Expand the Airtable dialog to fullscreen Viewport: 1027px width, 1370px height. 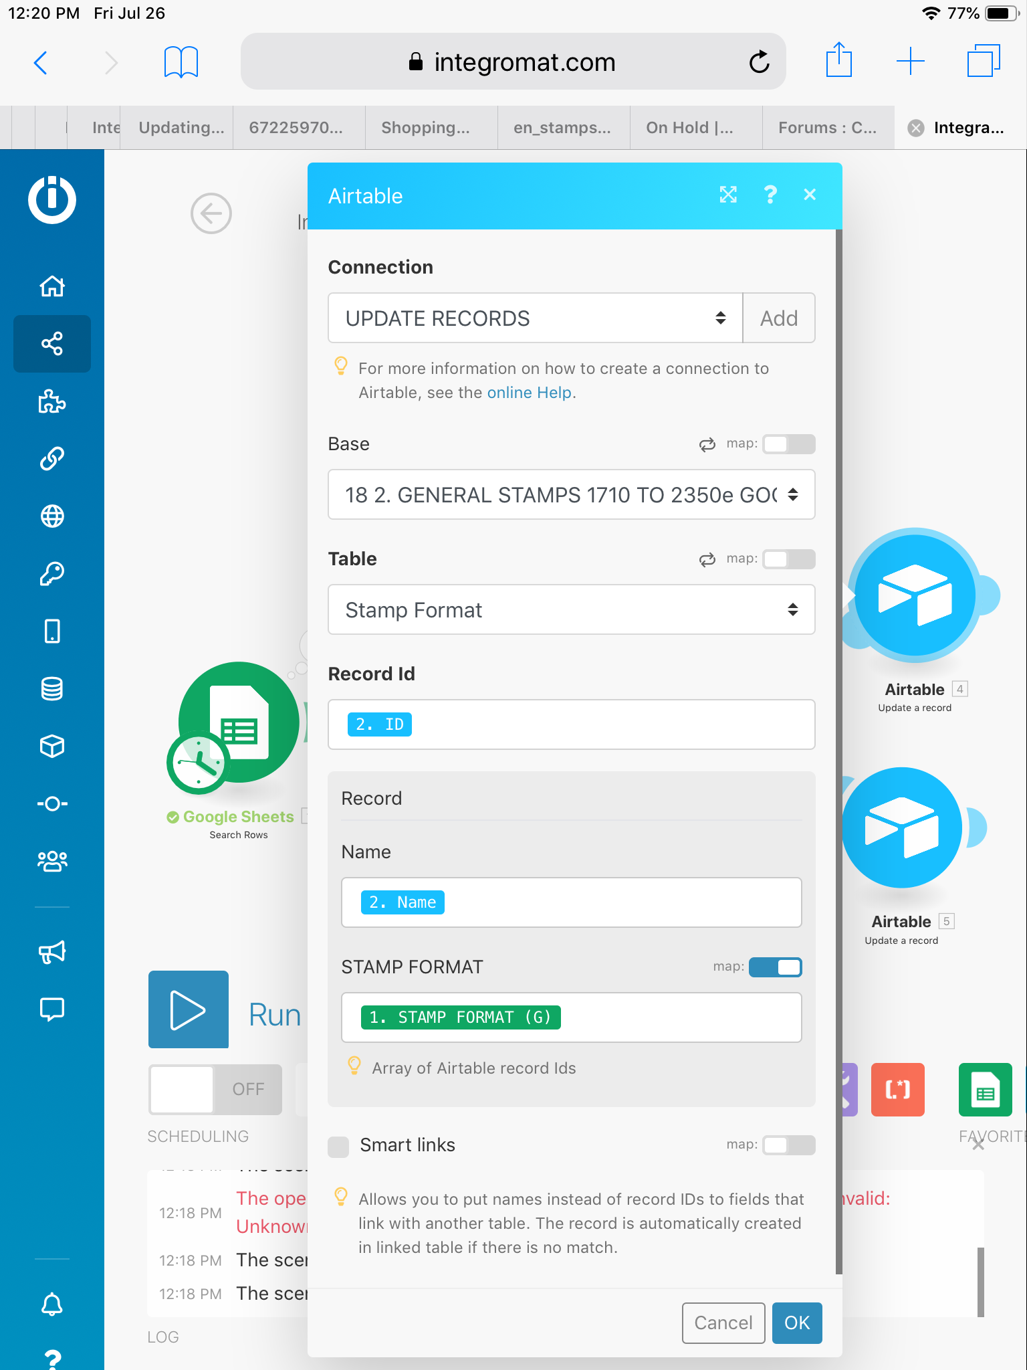[x=728, y=195]
